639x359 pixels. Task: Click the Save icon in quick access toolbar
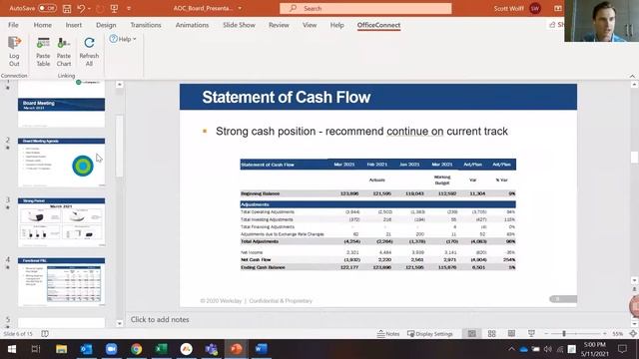[x=67, y=8]
